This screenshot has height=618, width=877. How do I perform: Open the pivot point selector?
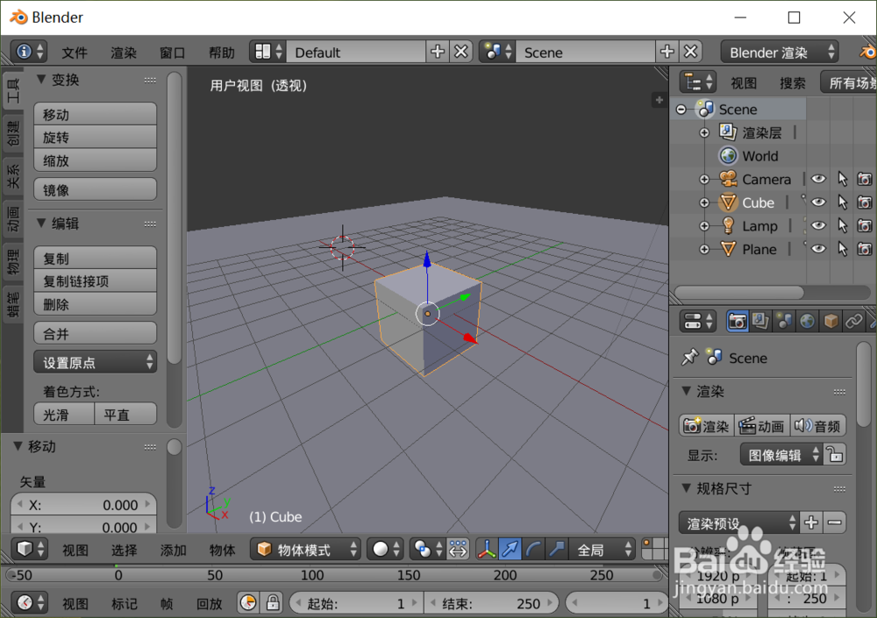click(x=428, y=550)
